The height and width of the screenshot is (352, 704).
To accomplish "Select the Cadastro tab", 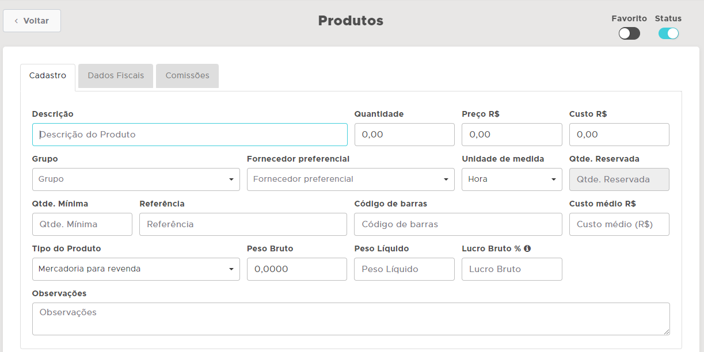I will pos(48,76).
